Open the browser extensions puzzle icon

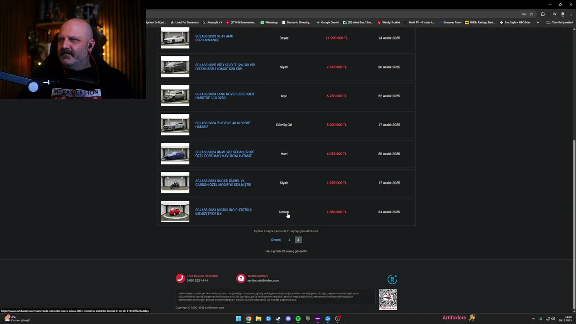pos(543,14)
